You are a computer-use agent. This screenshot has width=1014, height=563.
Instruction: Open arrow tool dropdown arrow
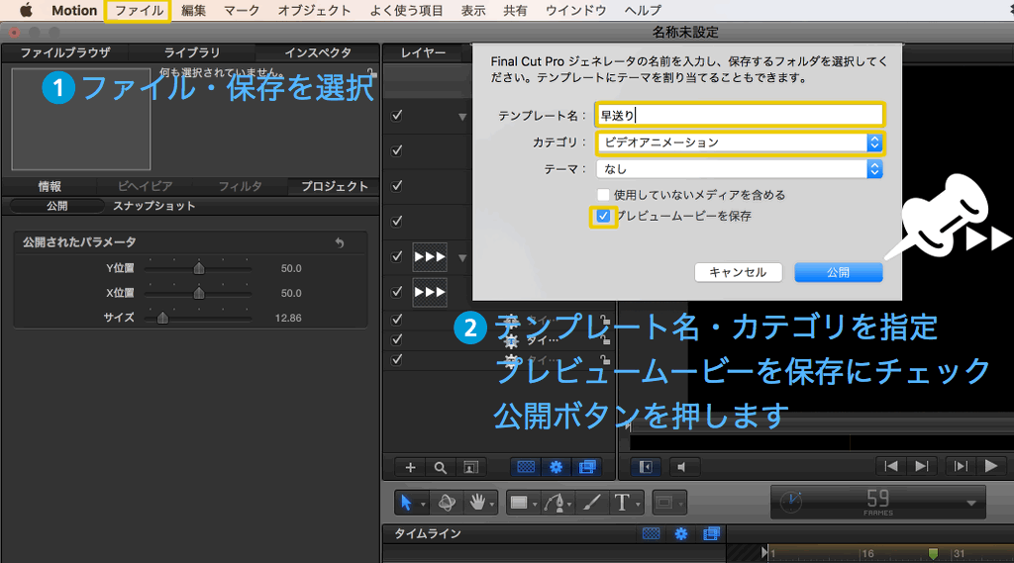(x=423, y=505)
